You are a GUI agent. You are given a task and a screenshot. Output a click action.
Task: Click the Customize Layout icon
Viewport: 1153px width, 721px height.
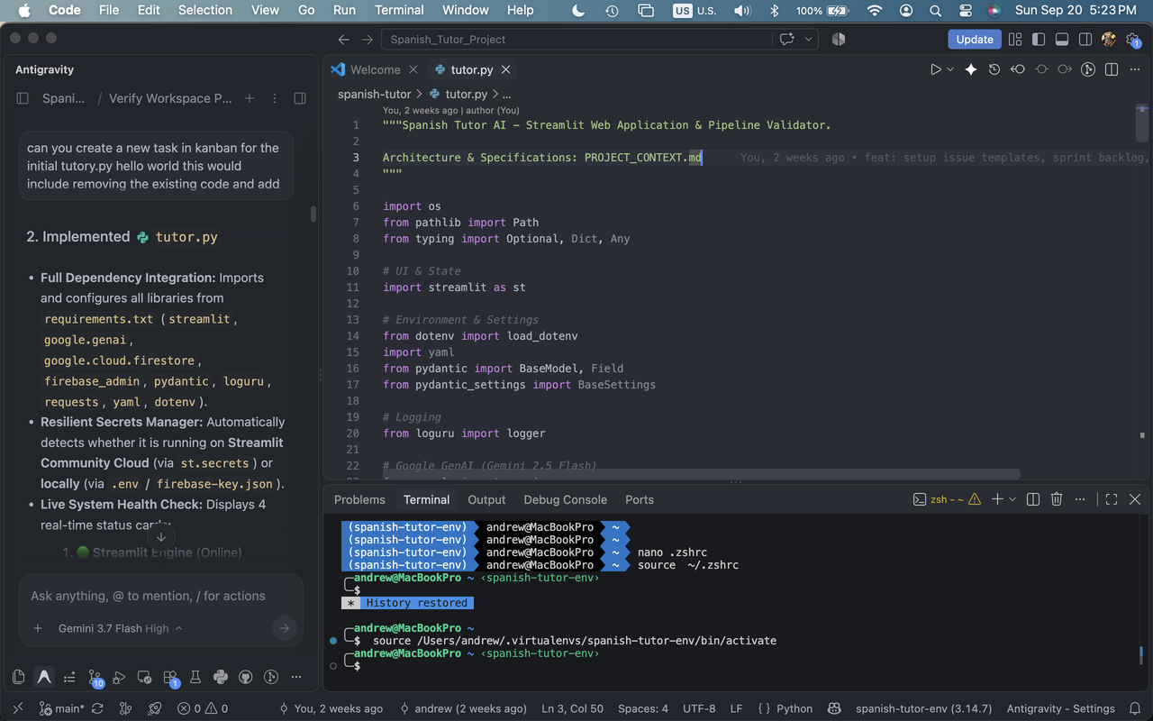pyautogui.click(x=1015, y=40)
